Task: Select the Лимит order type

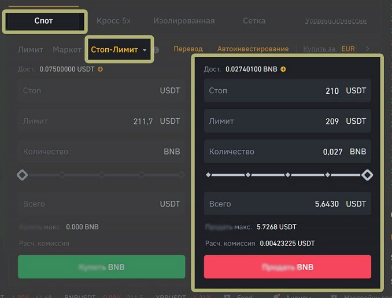Action: (x=31, y=50)
